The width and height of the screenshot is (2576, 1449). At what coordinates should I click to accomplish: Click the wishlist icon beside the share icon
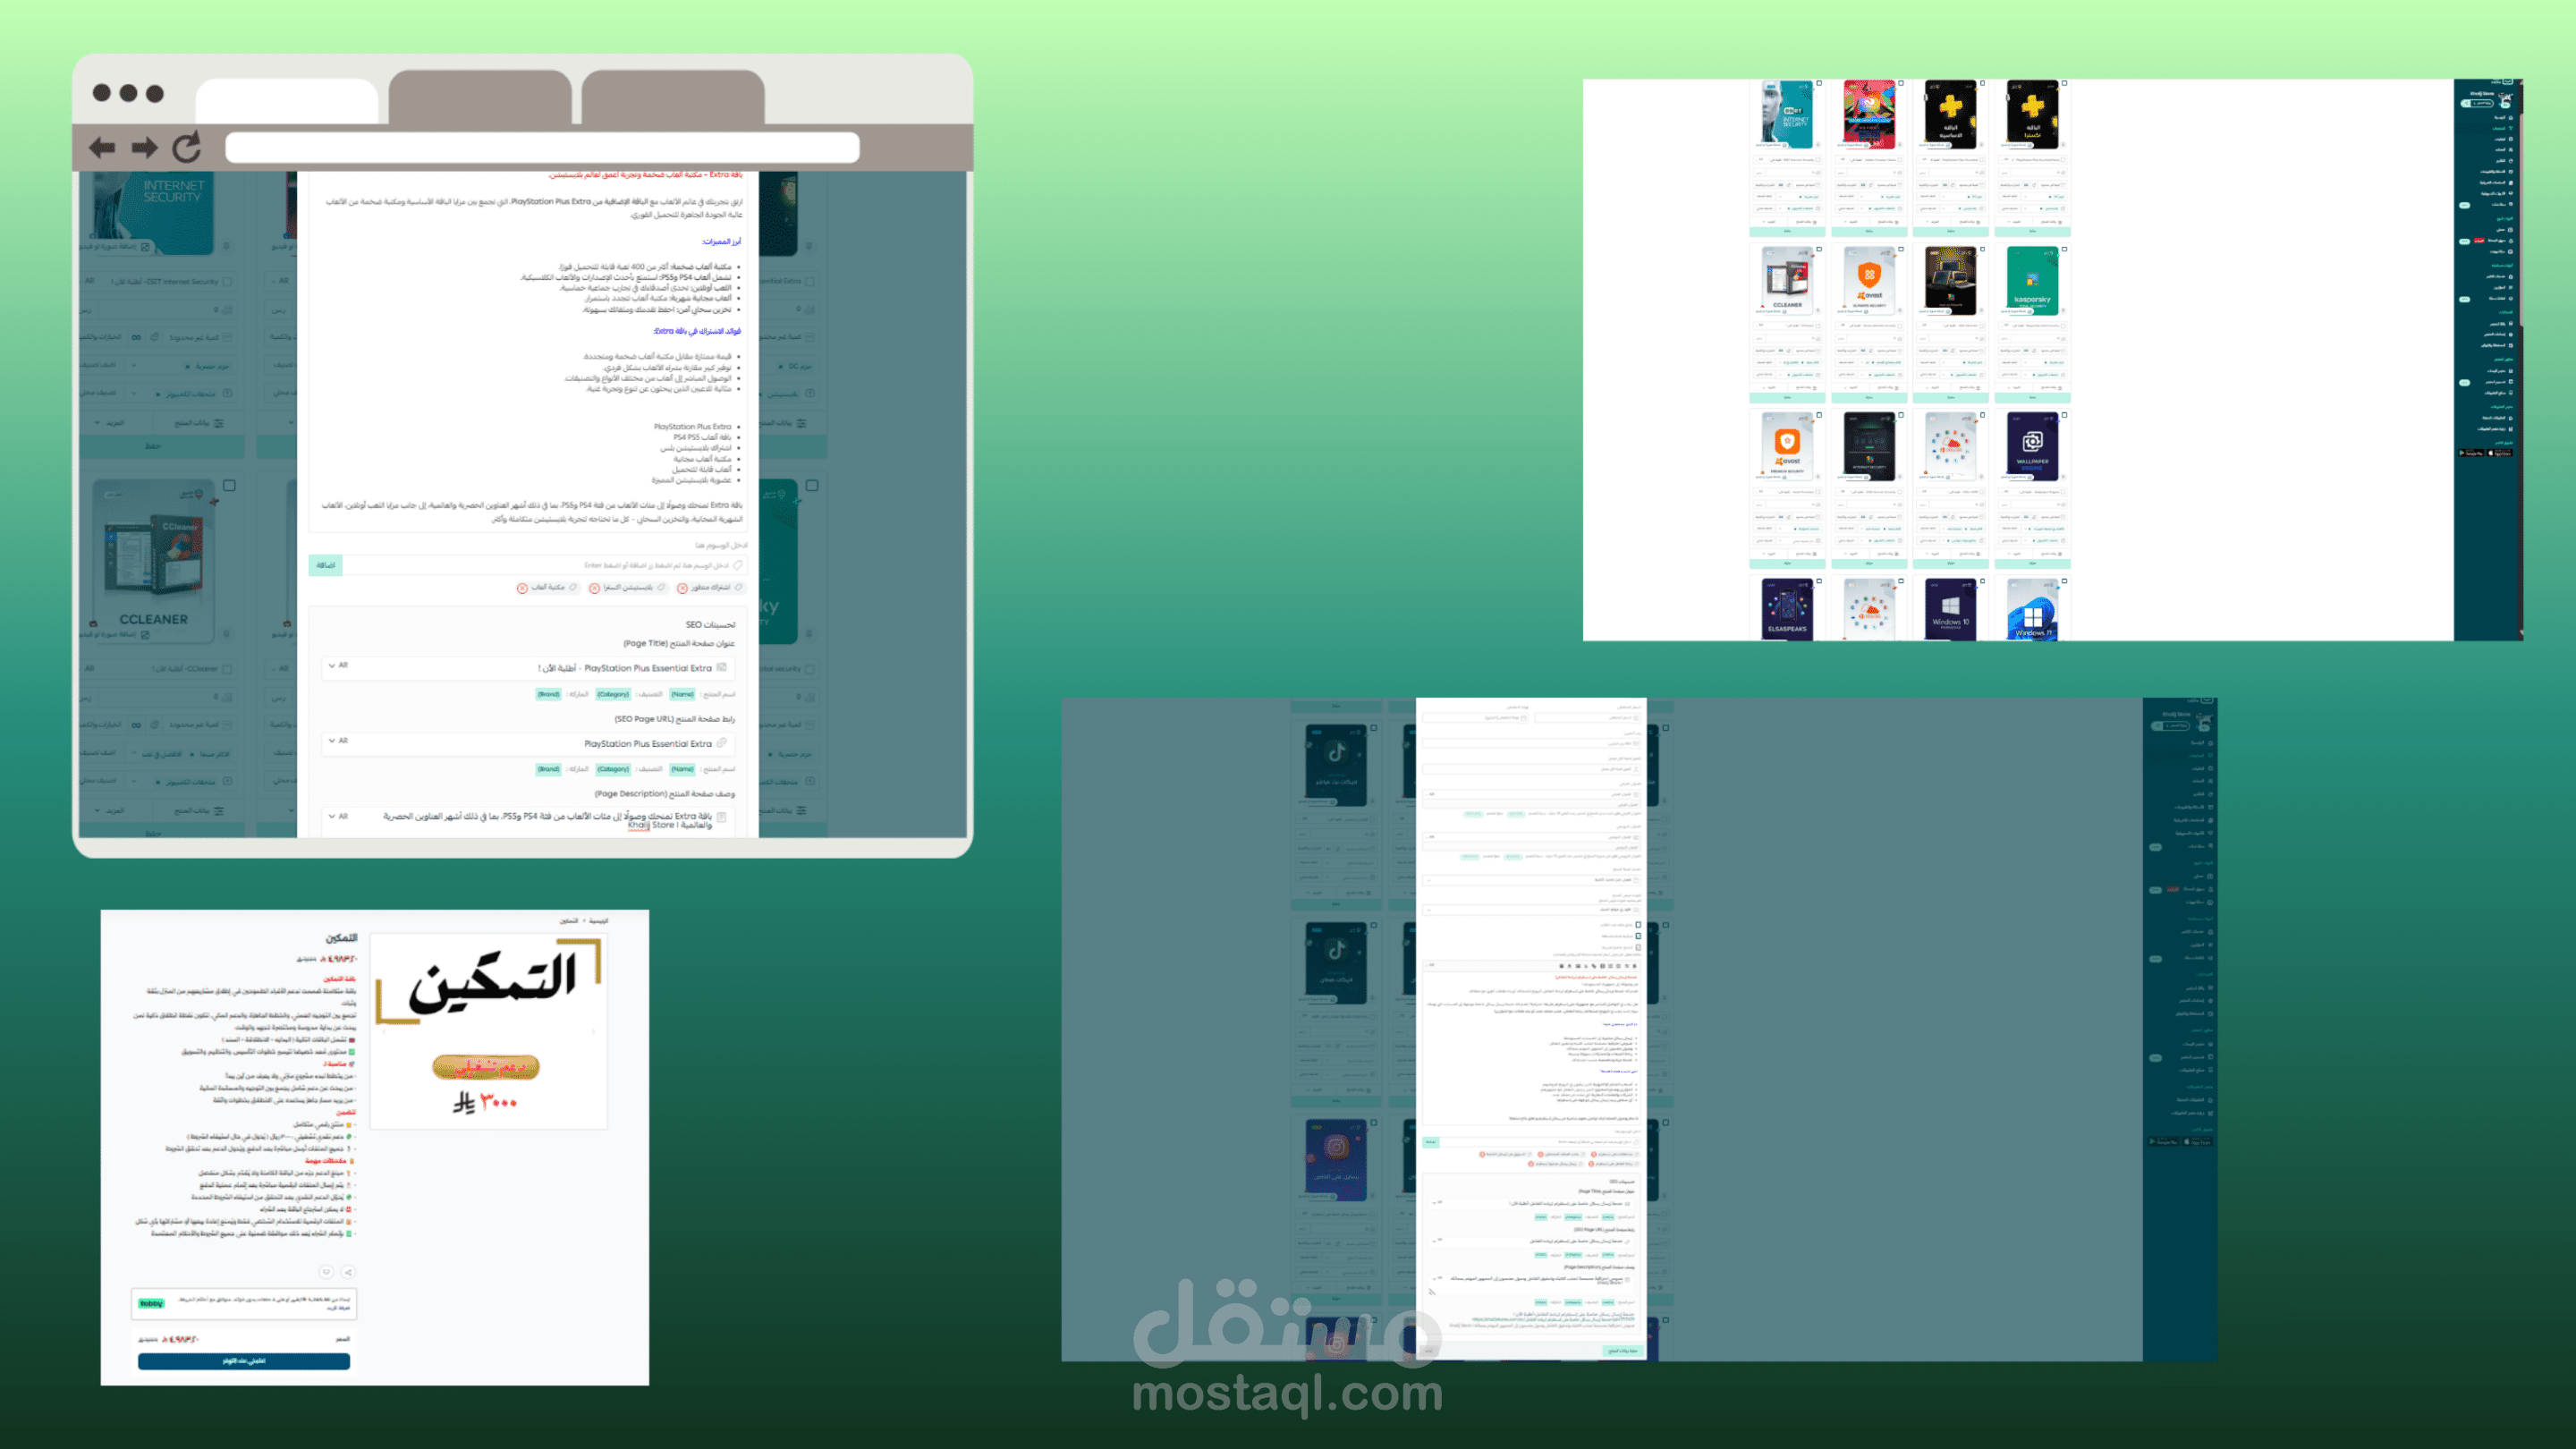326,1272
